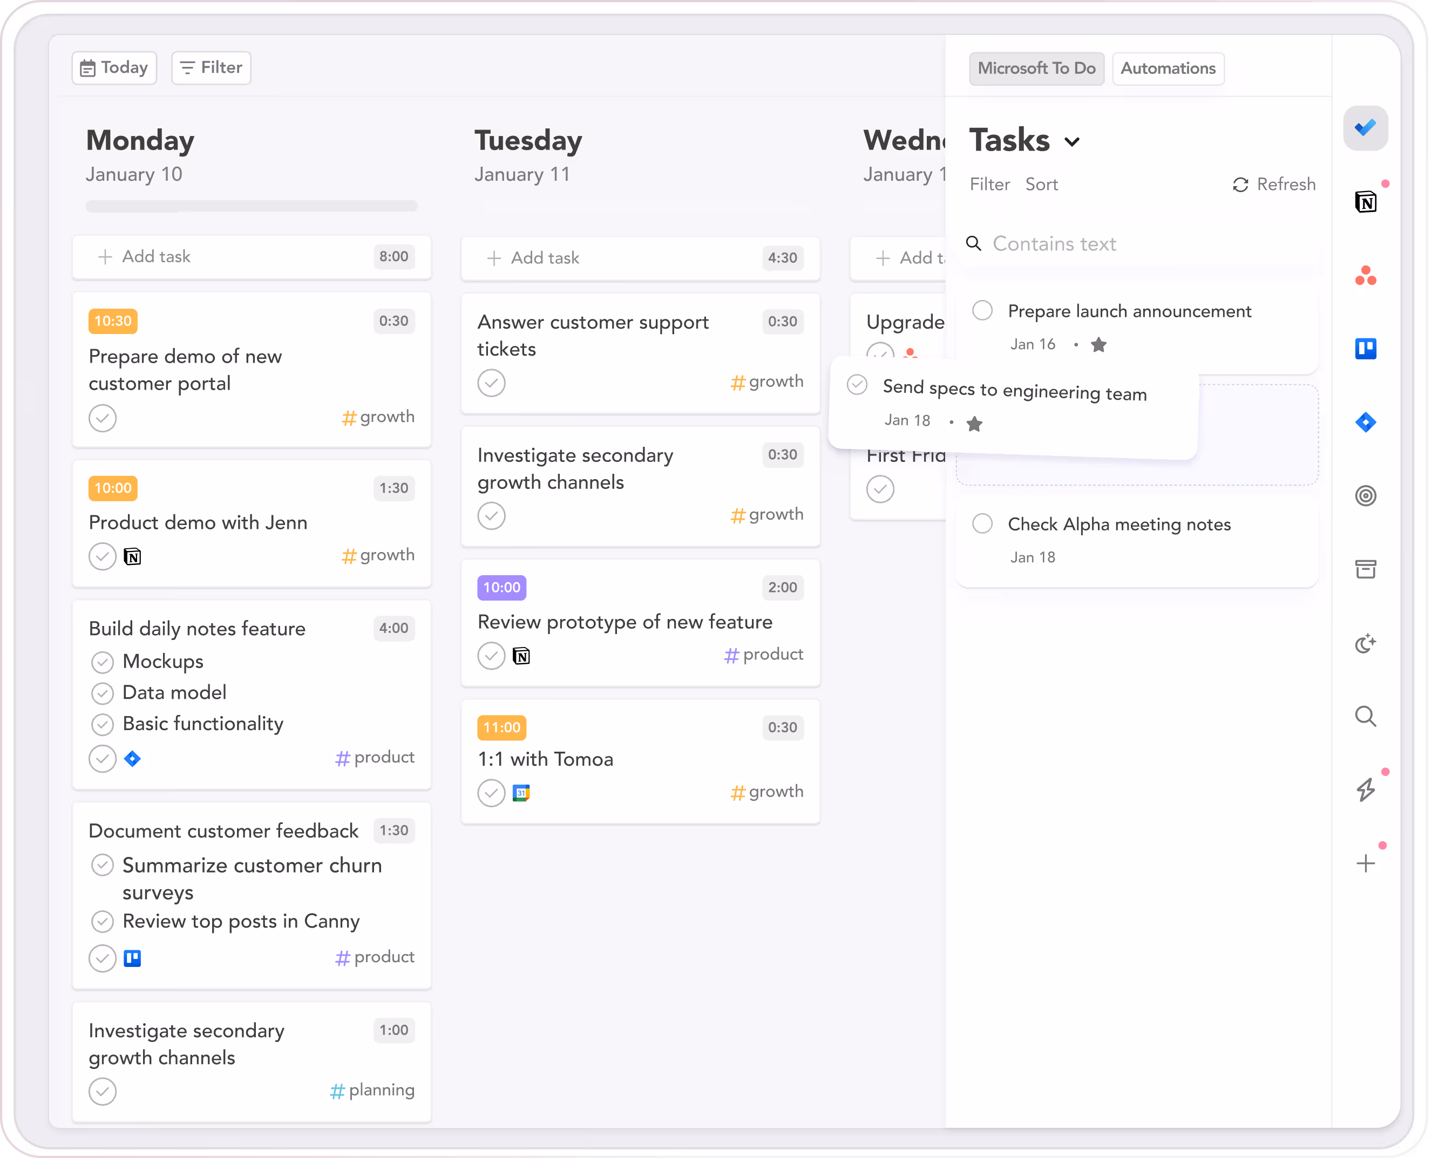Open the moon and sparkle icon

click(x=1365, y=644)
